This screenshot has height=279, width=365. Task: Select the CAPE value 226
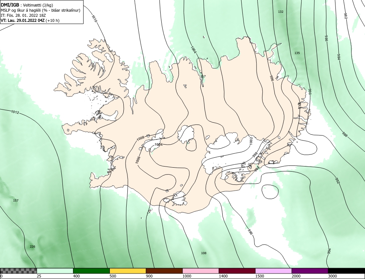[x=32, y=246]
